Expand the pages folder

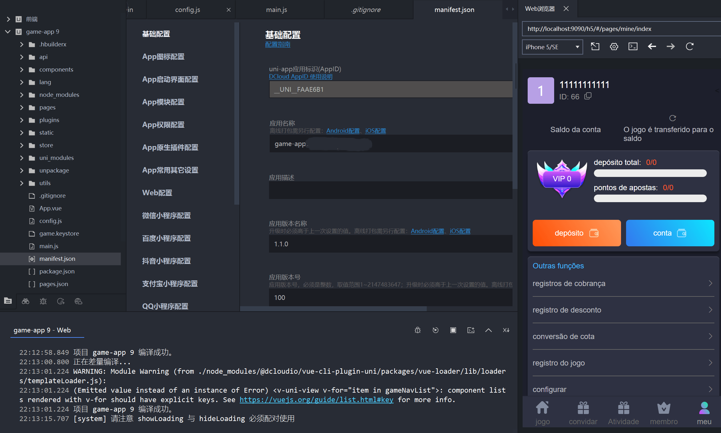pyautogui.click(x=21, y=108)
